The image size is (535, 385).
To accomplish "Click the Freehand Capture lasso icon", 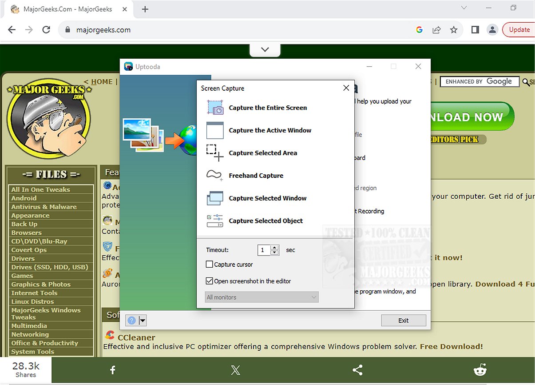I will tap(215, 176).
